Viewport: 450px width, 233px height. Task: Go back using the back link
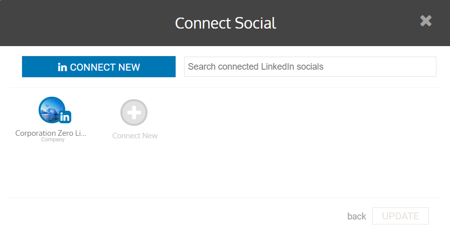pos(357,216)
